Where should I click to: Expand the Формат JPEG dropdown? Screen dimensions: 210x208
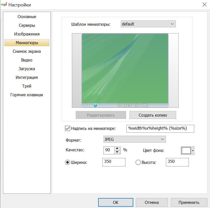click(134, 139)
